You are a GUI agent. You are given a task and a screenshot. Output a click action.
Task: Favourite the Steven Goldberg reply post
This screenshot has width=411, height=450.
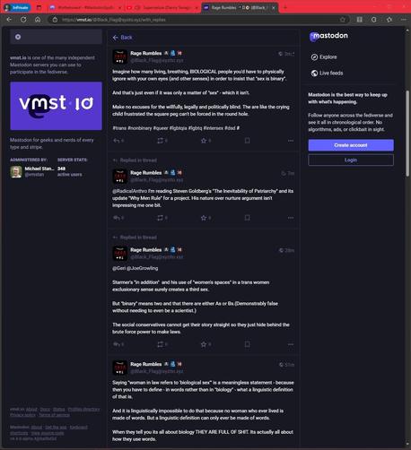point(204,218)
